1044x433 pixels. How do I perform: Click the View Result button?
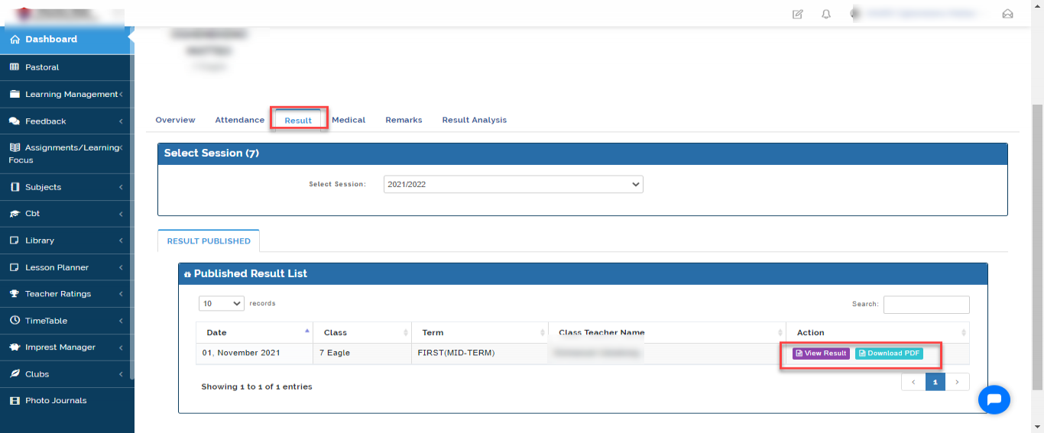[821, 354]
